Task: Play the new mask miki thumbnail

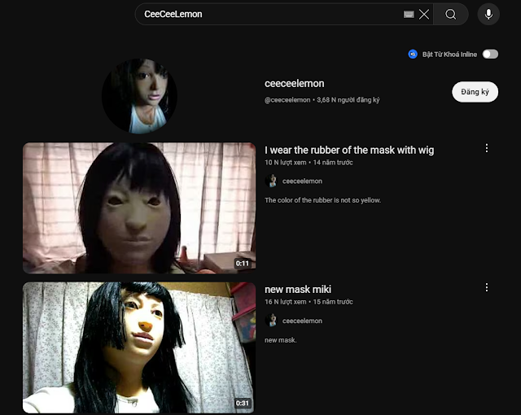Action: pos(139,347)
